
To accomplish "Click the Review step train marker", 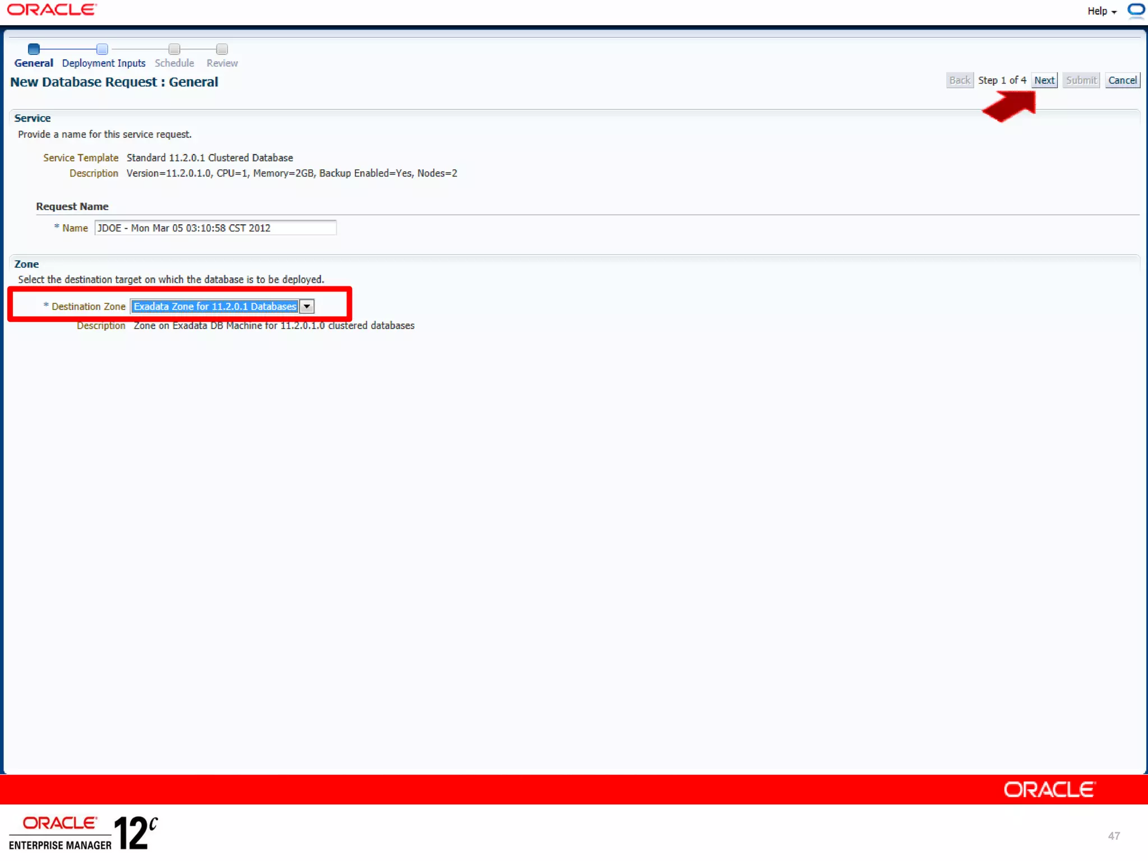I will (x=222, y=49).
